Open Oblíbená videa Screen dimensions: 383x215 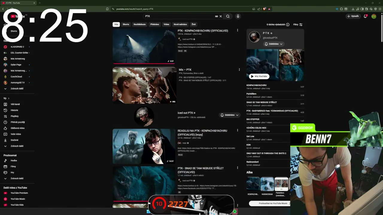tap(17, 128)
